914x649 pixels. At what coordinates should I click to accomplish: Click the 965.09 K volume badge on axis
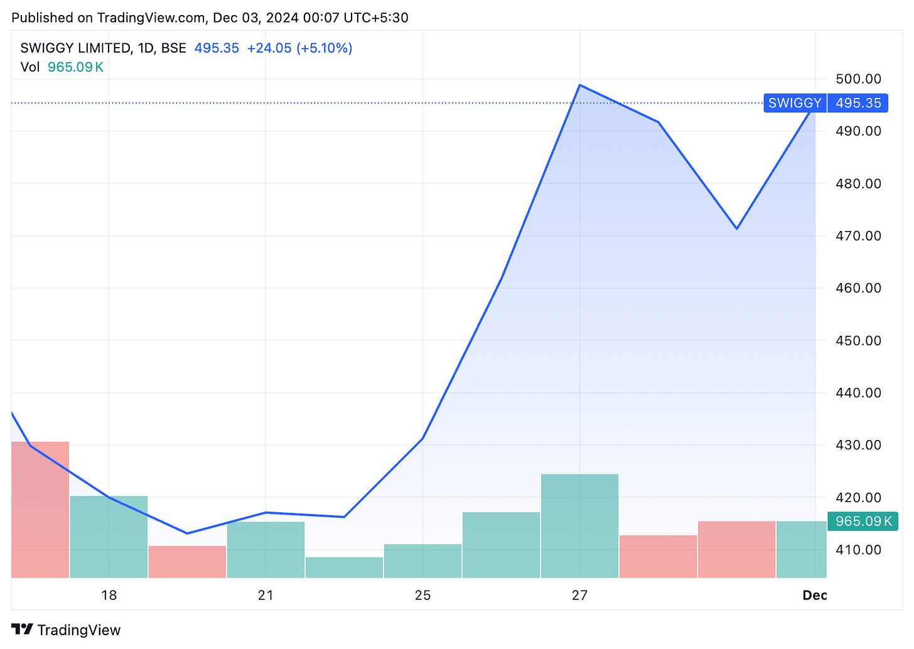[863, 521]
